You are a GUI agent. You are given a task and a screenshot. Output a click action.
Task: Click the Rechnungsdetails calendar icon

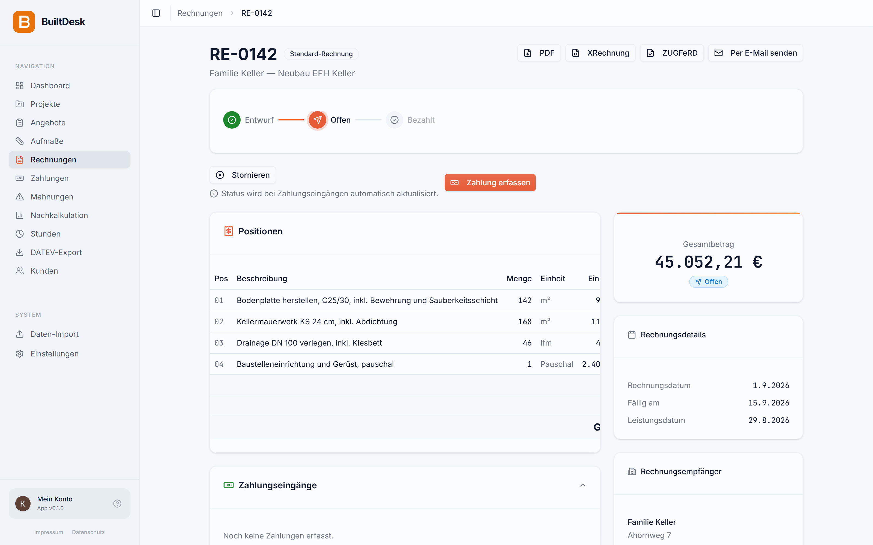(x=632, y=335)
